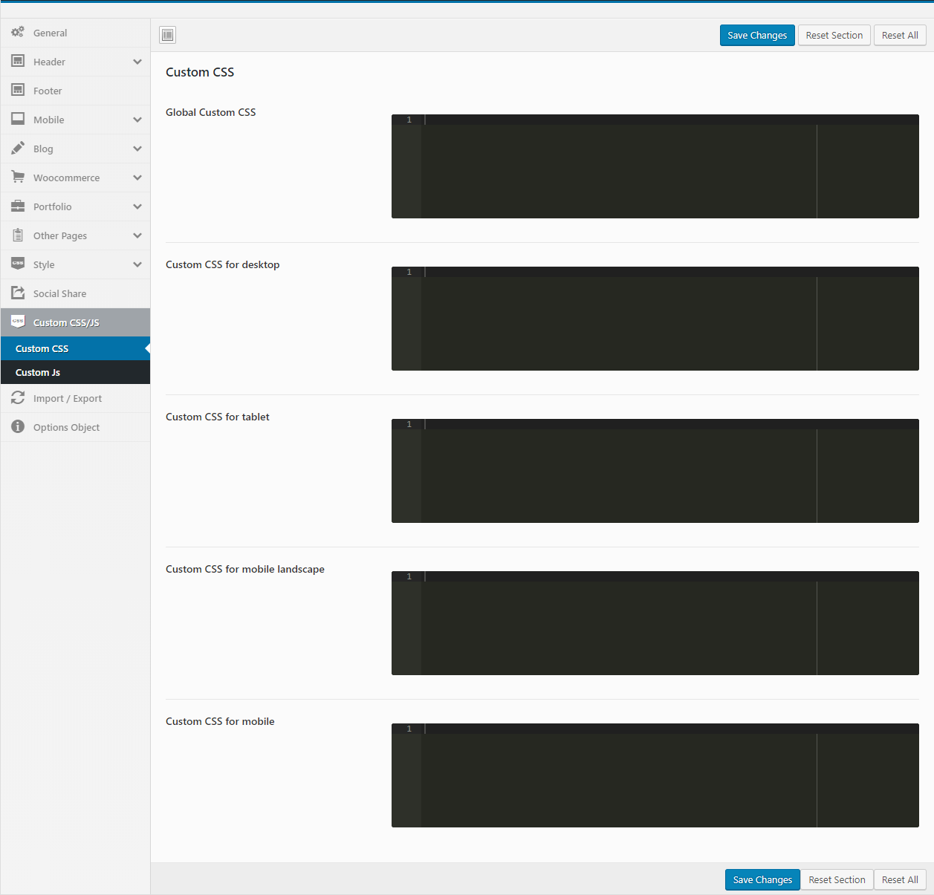The image size is (934, 895).
Task: Click the Import / Export refresh icon
Action: coord(18,398)
